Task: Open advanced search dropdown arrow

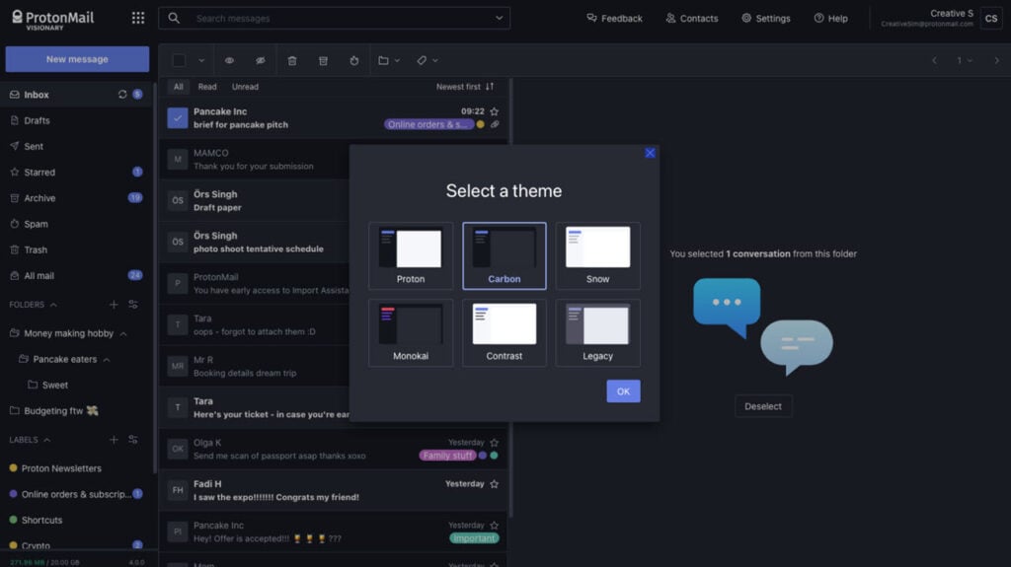Action: pyautogui.click(x=499, y=18)
